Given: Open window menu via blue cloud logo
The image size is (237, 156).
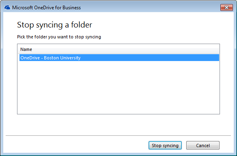Looking at the screenshot, I should (7, 7).
